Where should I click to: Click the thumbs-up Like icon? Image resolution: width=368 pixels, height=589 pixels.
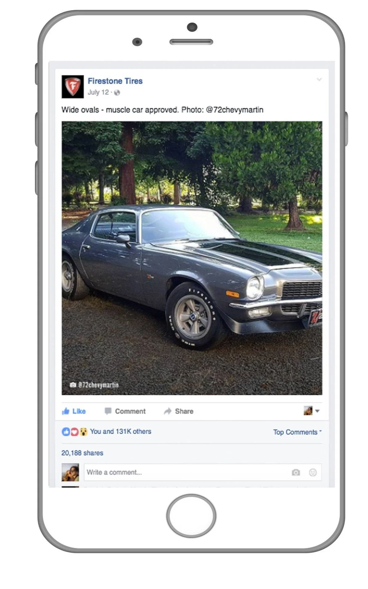(66, 411)
